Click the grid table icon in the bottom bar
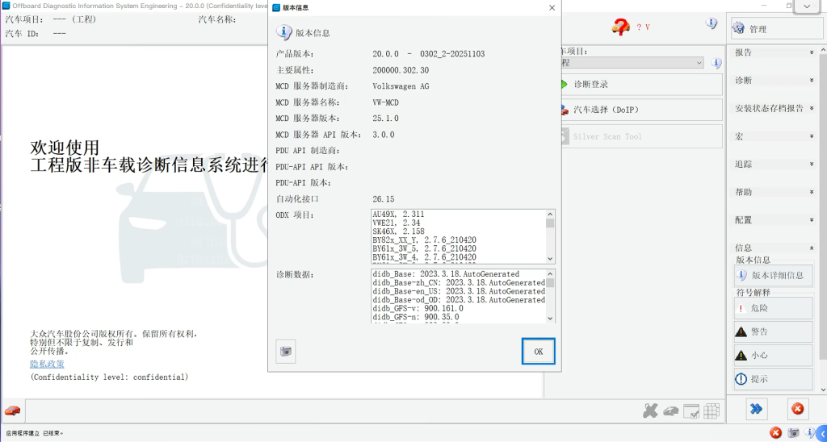The height and width of the screenshot is (442, 827). [x=712, y=411]
